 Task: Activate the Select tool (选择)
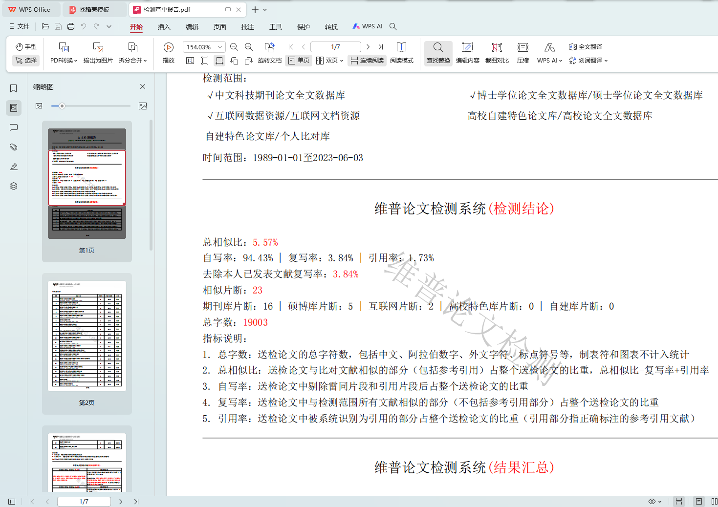(26, 61)
